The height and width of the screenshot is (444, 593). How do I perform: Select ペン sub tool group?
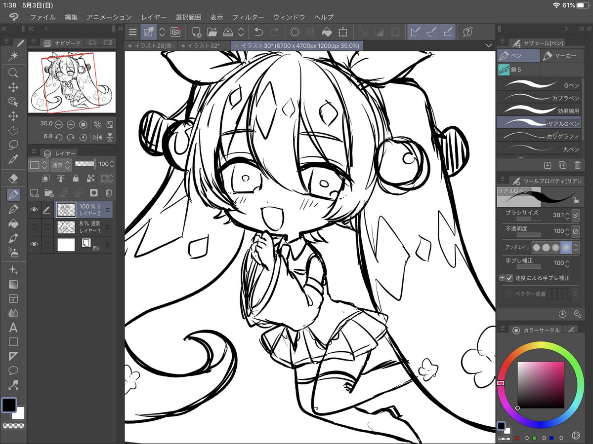(x=518, y=55)
